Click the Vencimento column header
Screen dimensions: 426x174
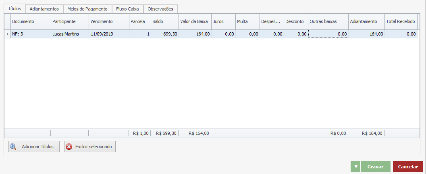[x=108, y=21]
